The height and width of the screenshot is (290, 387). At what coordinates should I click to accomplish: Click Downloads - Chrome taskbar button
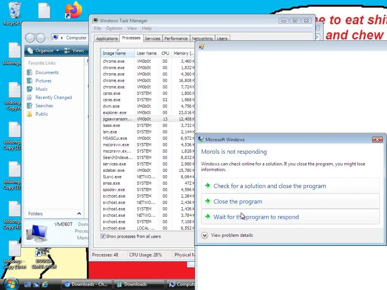(x=87, y=284)
